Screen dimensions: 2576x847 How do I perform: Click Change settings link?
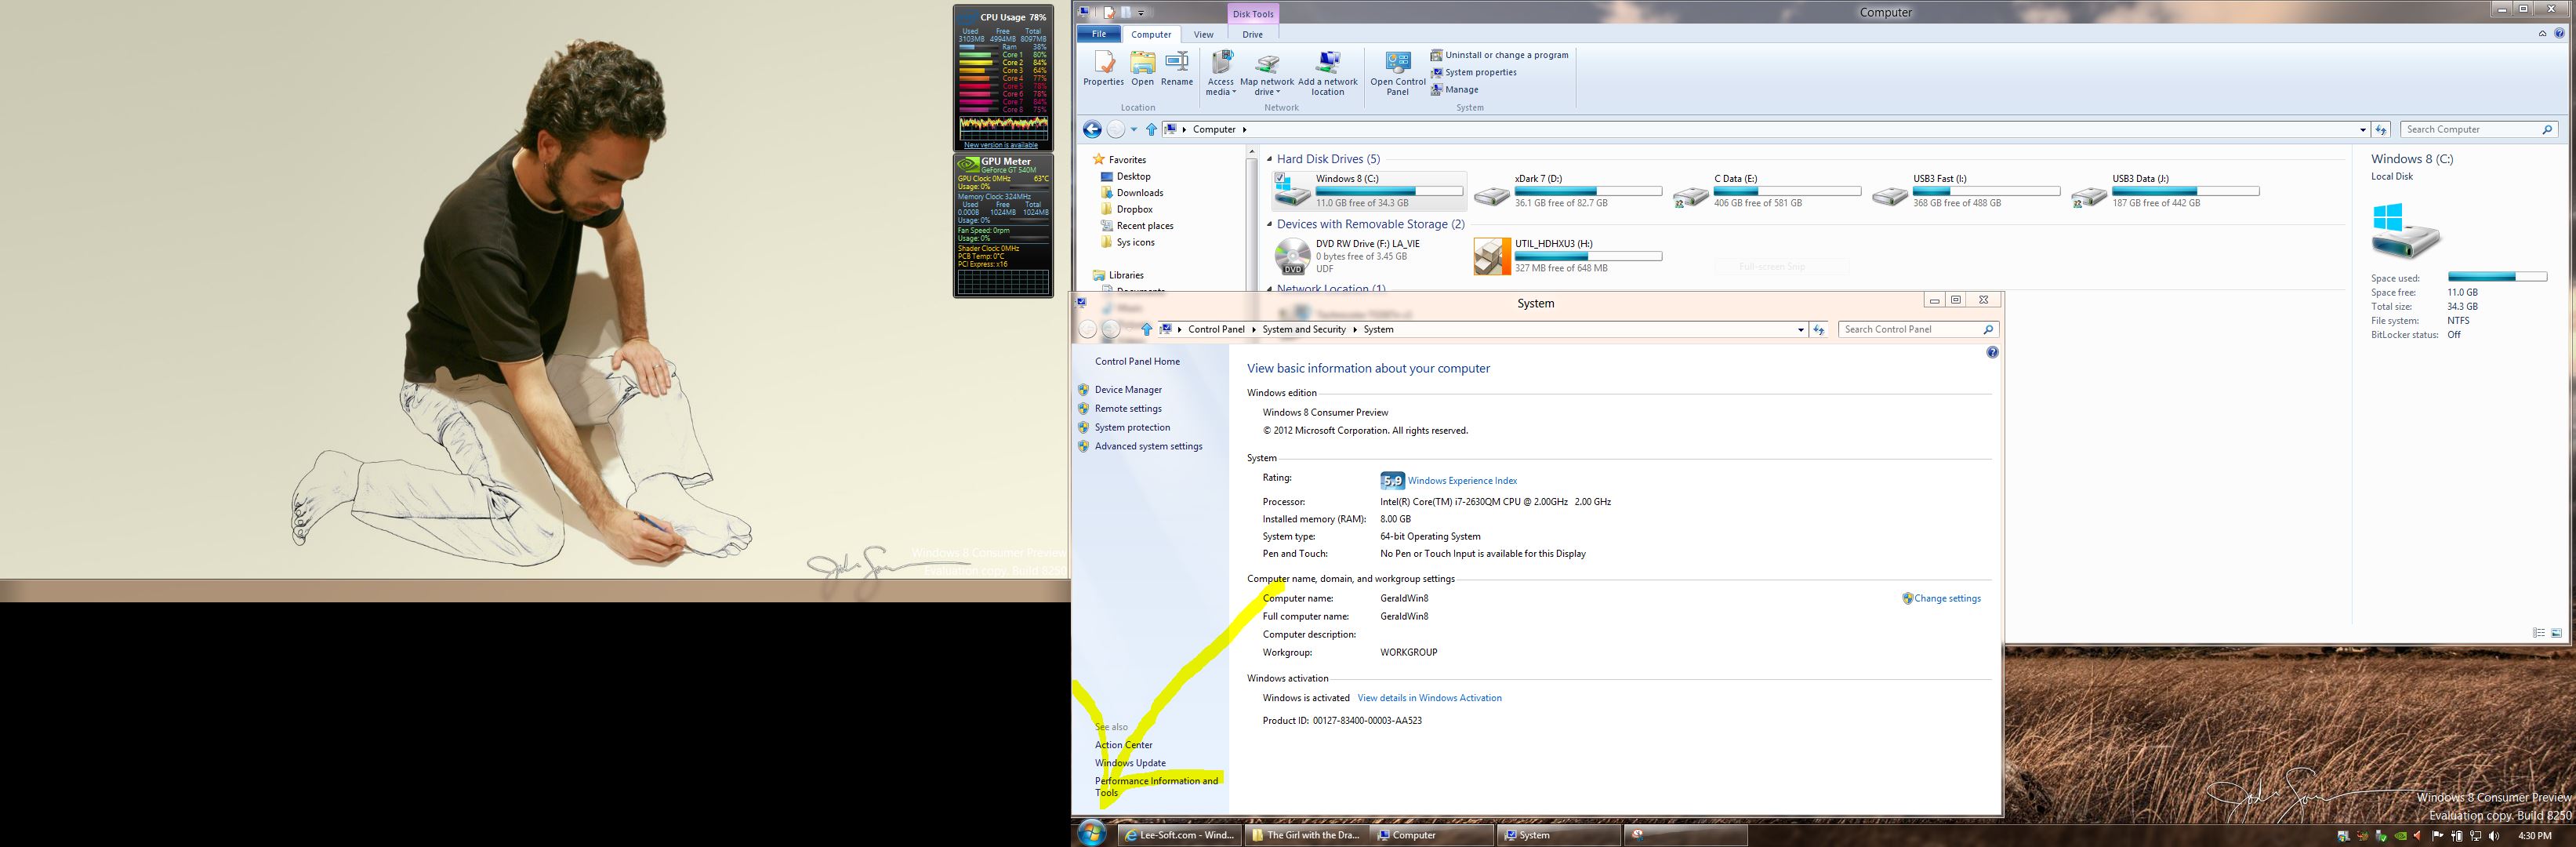[x=1947, y=598]
